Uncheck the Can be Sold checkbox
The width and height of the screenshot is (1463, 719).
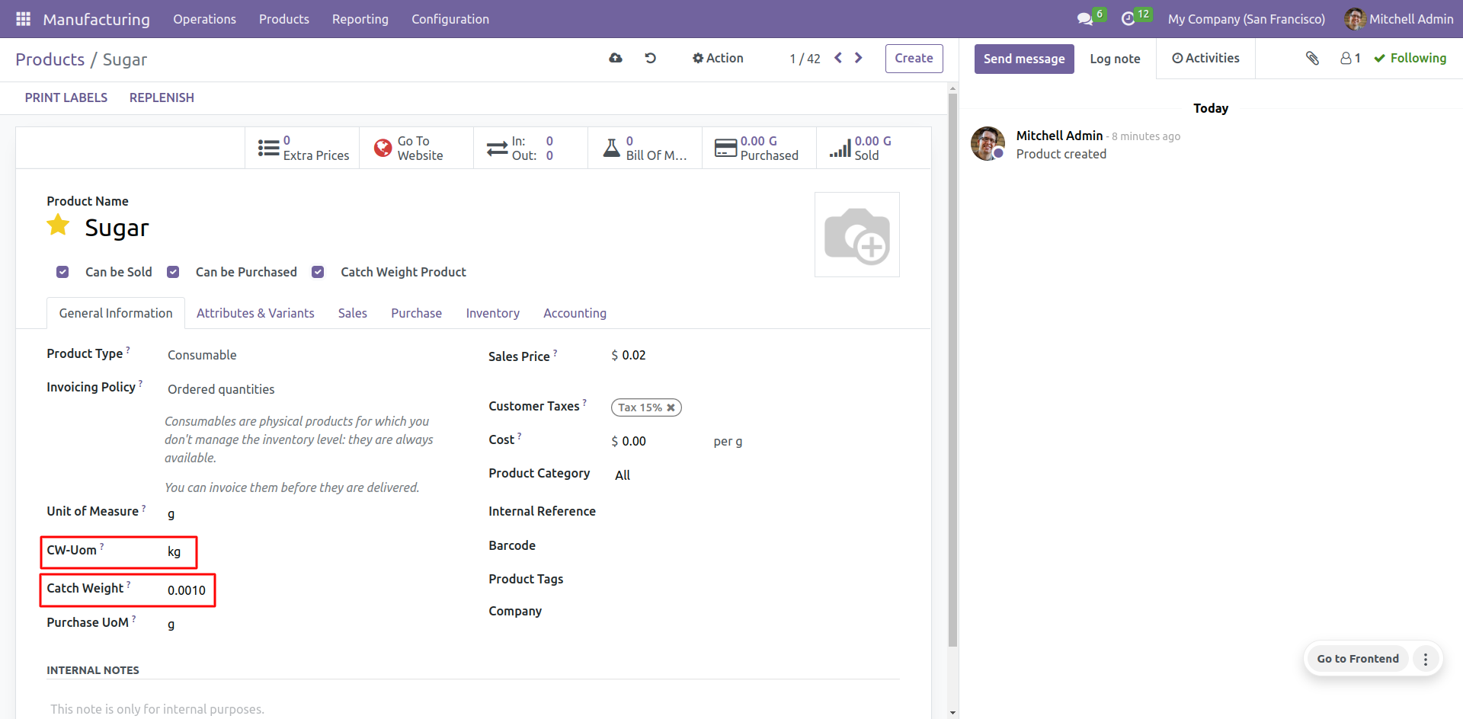(x=63, y=272)
